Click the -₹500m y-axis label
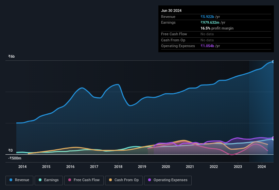The width and height of the screenshot is (279, 190). click(x=15, y=158)
